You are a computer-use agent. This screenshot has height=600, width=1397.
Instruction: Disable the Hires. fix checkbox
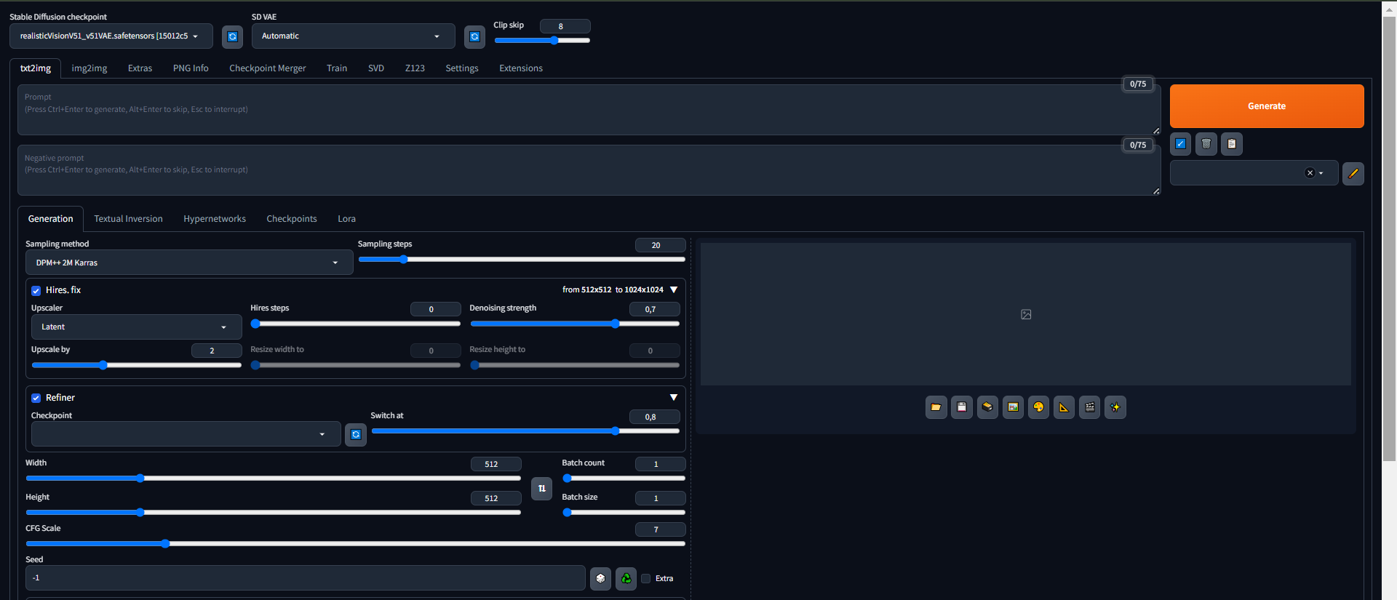coord(36,290)
